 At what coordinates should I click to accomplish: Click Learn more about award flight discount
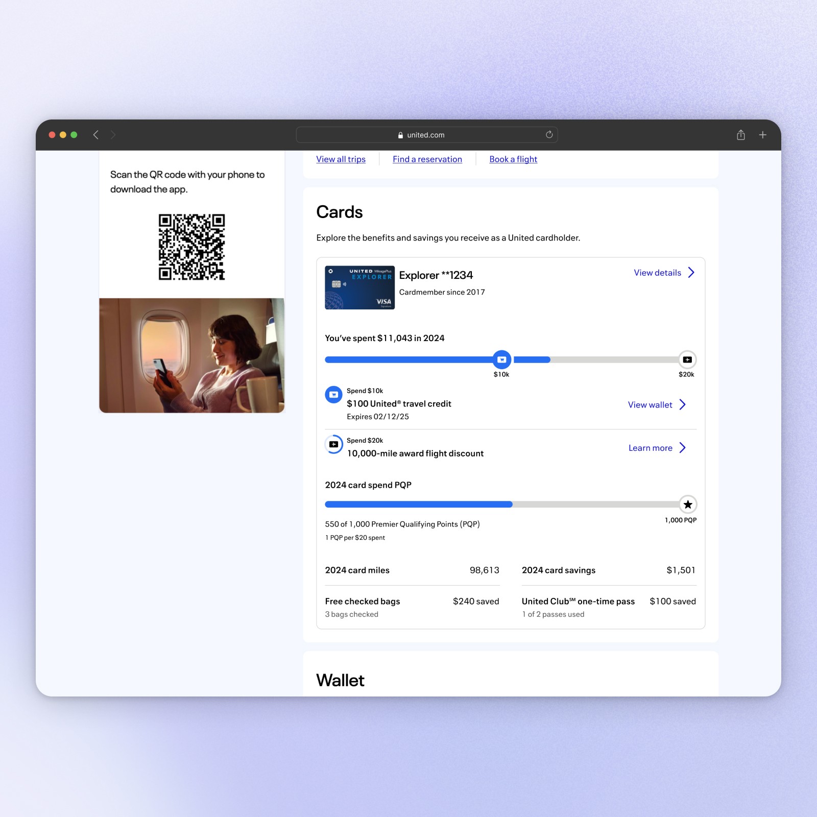point(650,448)
